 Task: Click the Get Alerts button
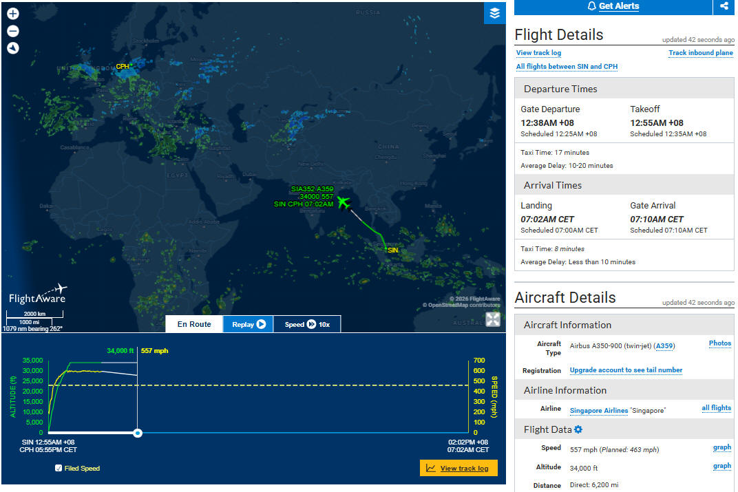[613, 6]
